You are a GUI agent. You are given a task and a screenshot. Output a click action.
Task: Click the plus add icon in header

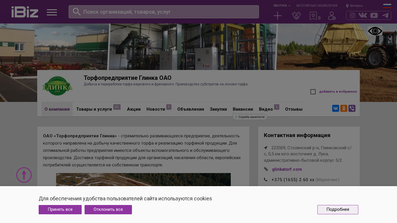coord(278,16)
